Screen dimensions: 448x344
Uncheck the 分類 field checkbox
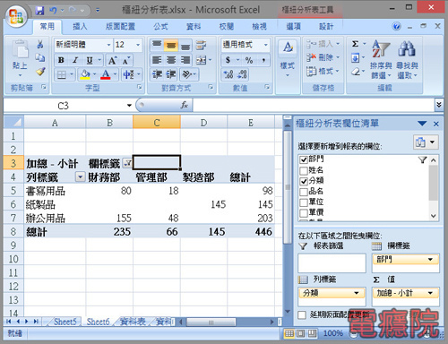(304, 181)
